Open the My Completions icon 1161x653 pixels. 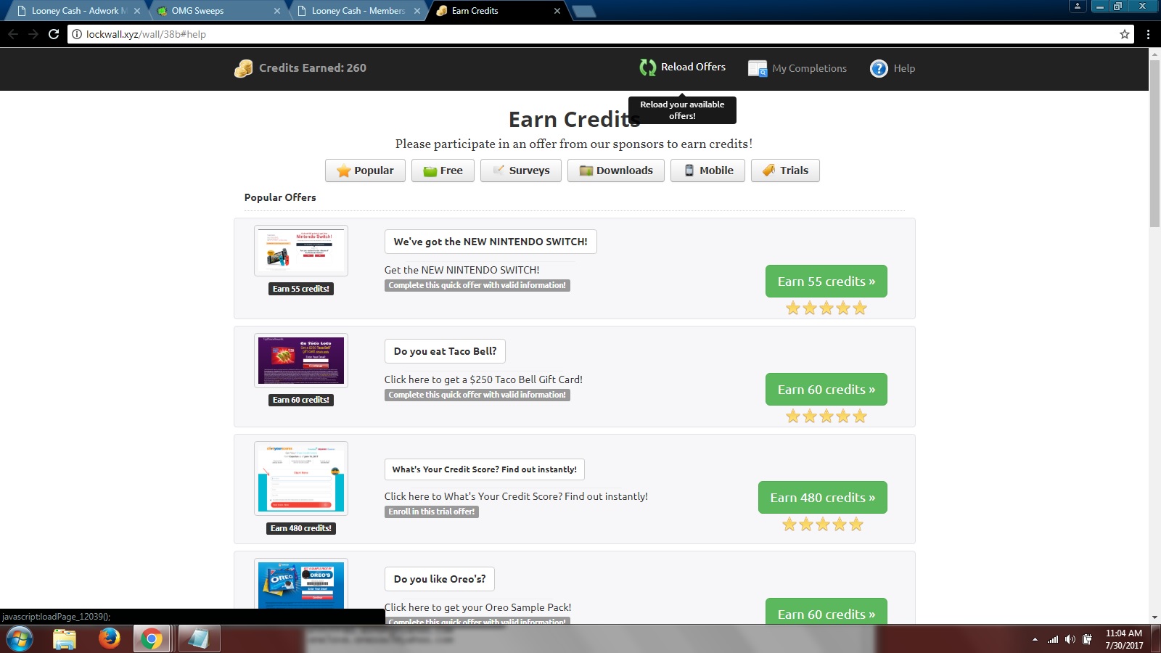point(758,68)
